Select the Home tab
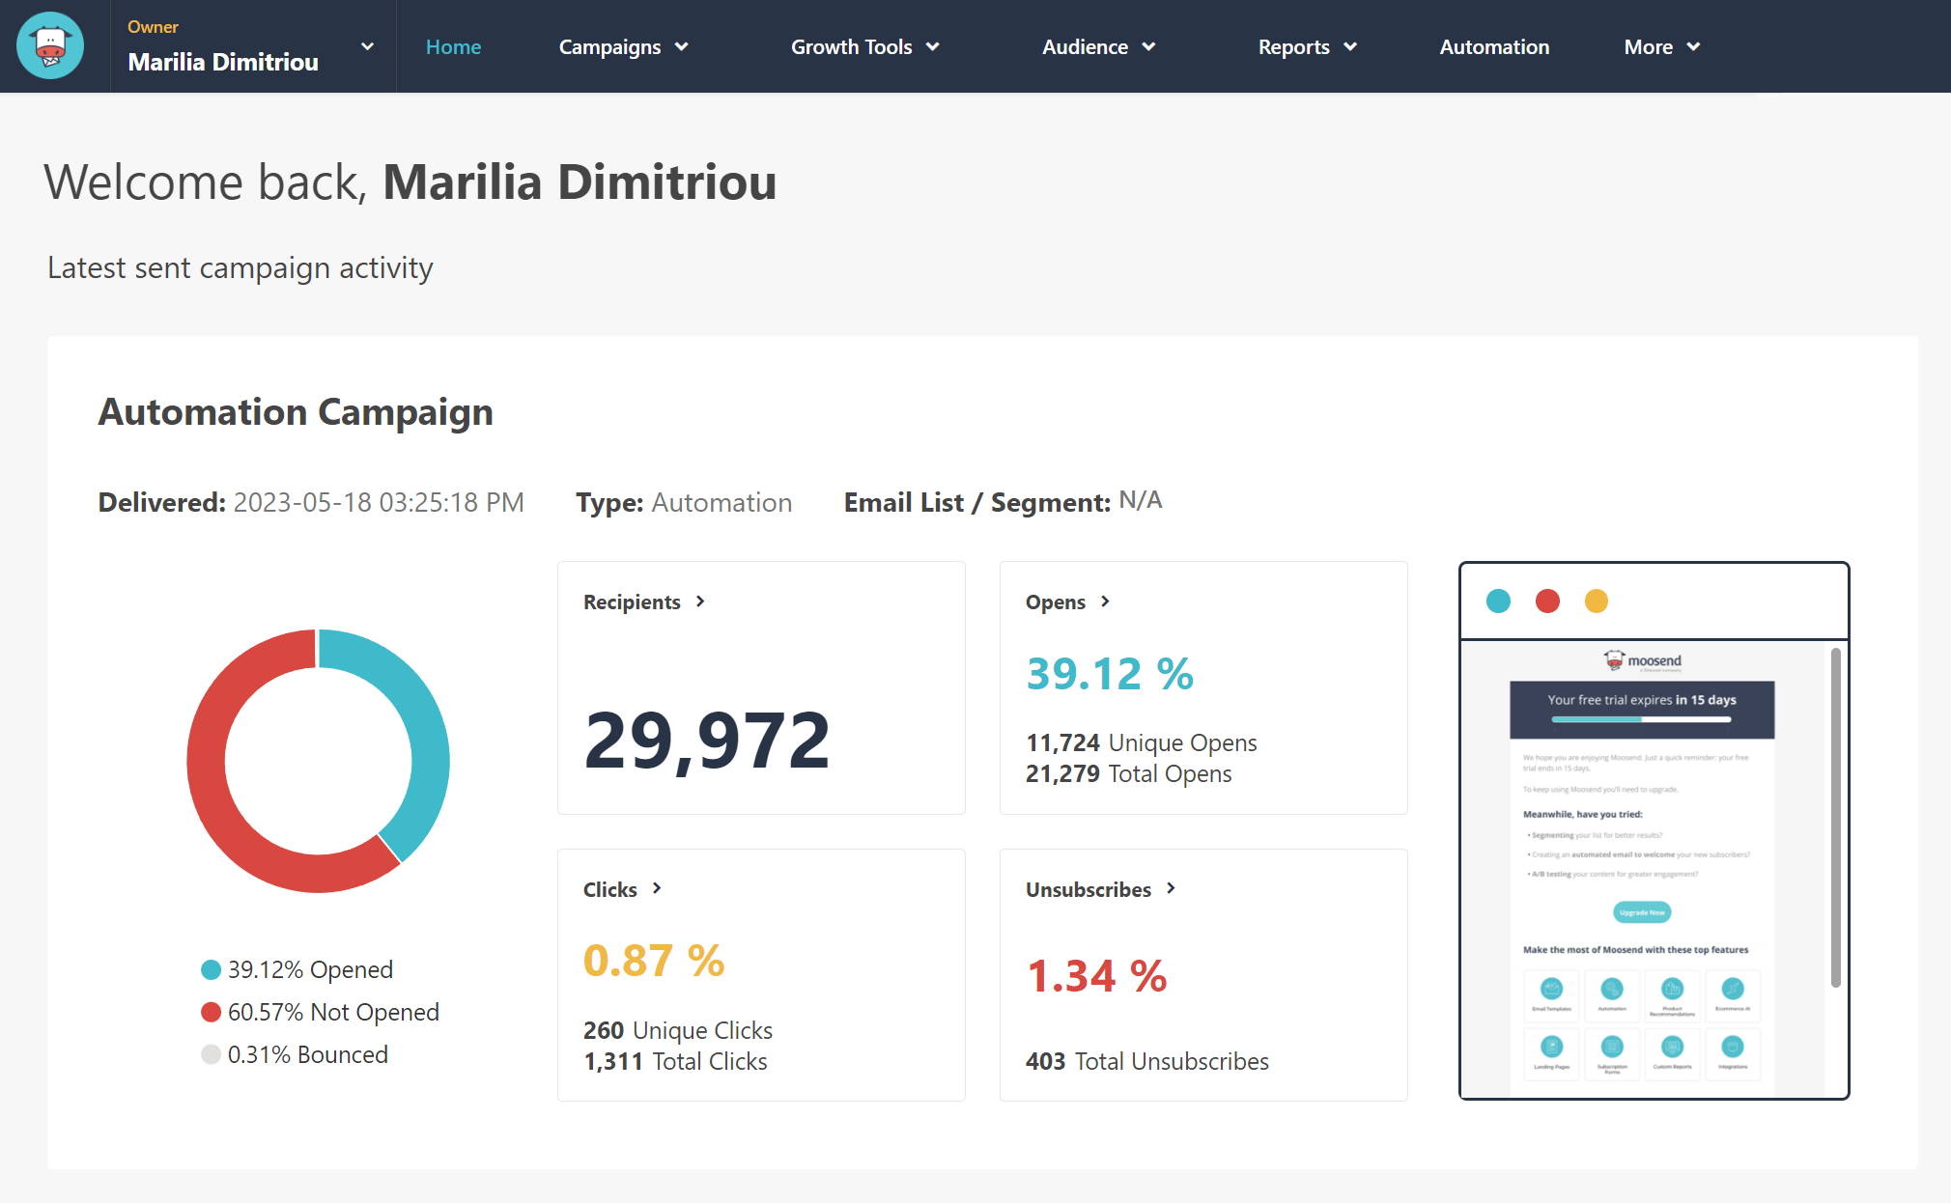The height and width of the screenshot is (1203, 1951). [454, 46]
